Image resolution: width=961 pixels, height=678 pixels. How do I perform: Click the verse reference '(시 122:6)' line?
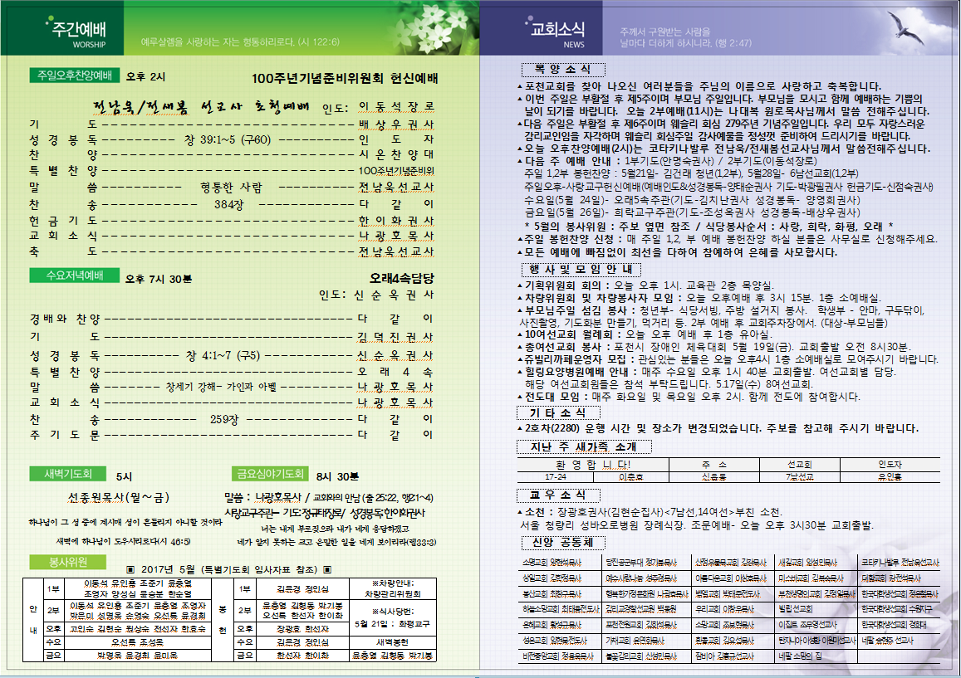pos(240,41)
